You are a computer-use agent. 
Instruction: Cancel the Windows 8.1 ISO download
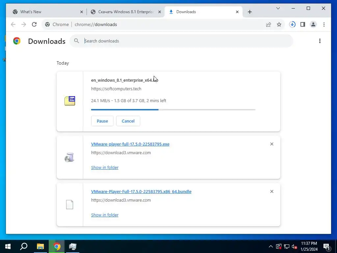tap(128, 121)
